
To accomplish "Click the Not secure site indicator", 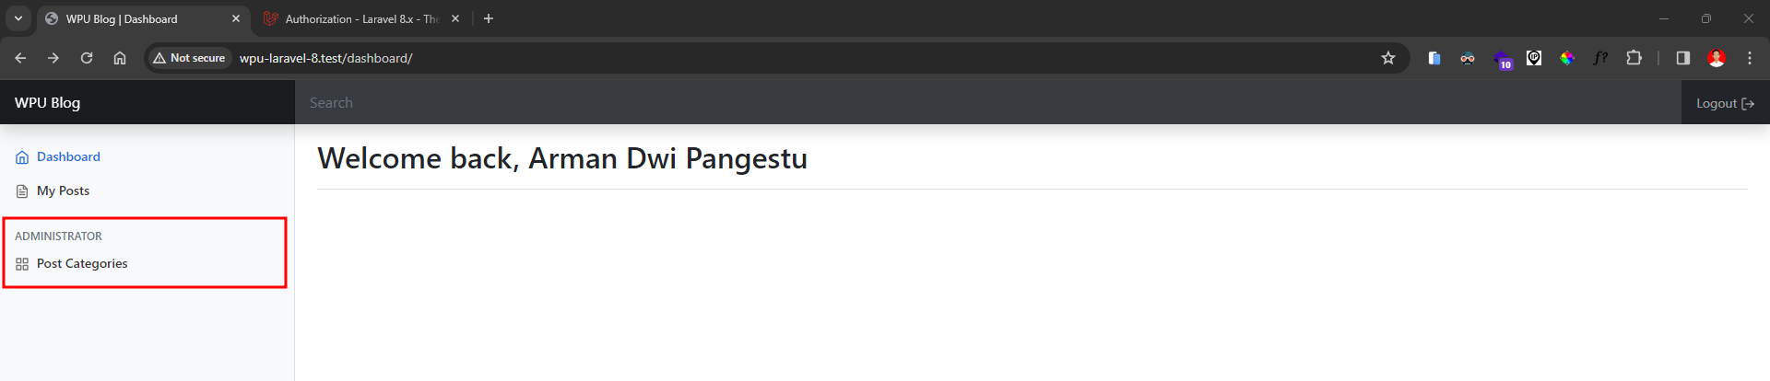I will point(189,58).
